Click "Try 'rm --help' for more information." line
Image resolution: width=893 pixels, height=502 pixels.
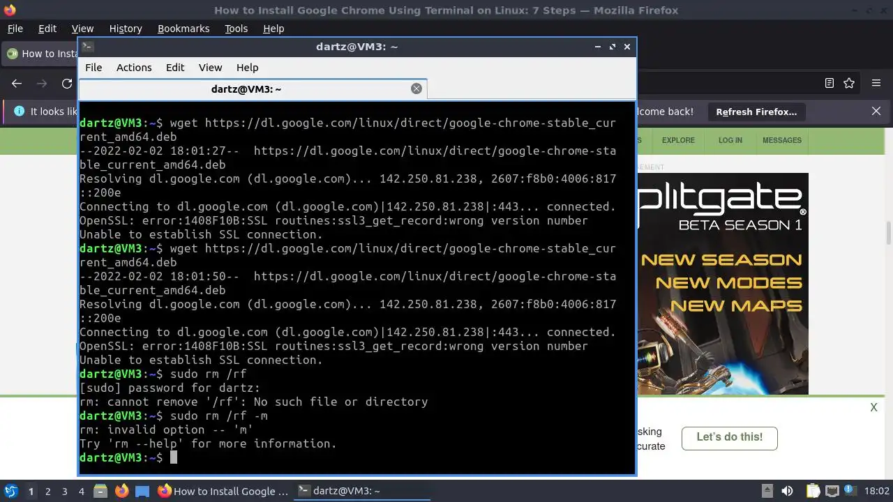point(209,443)
